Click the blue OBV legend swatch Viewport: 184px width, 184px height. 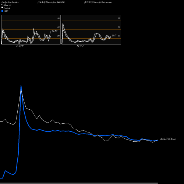[x=2, y=11]
